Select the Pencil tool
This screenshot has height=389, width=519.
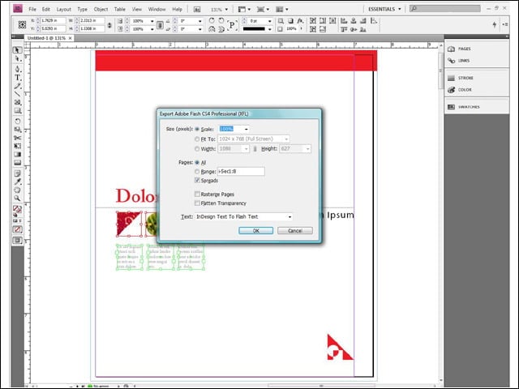pyautogui.click(x=17, y=86)
